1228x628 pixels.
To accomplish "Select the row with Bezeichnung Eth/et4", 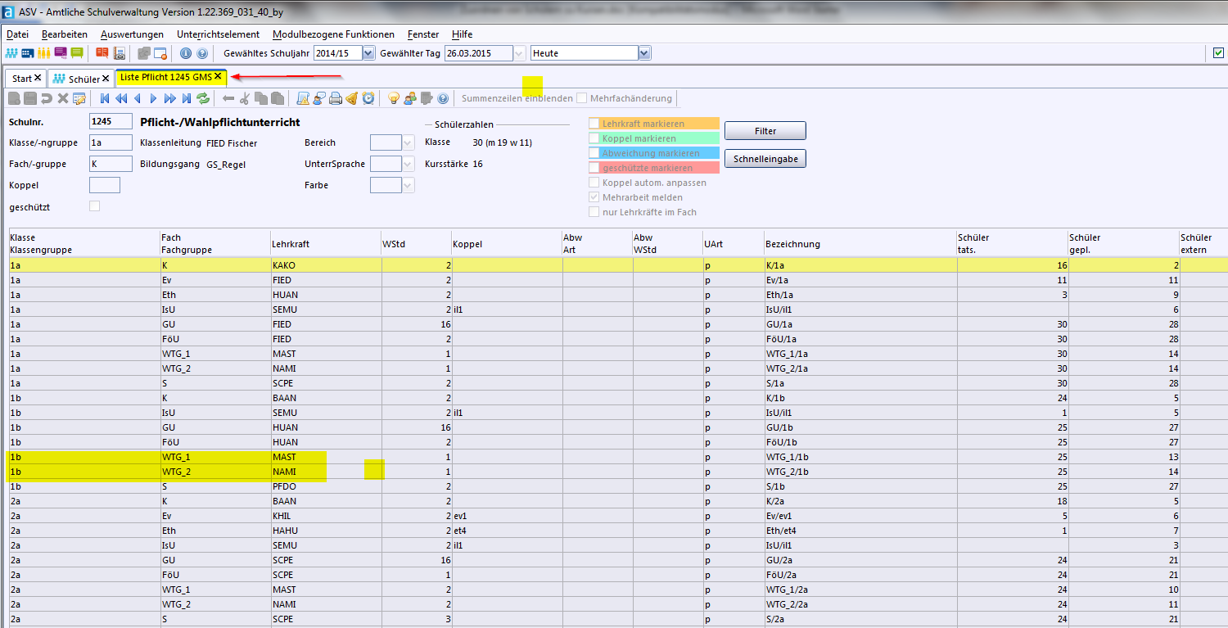I will 618,531.
